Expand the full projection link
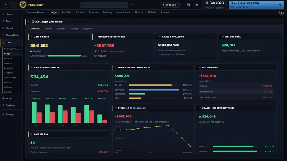 101,56
